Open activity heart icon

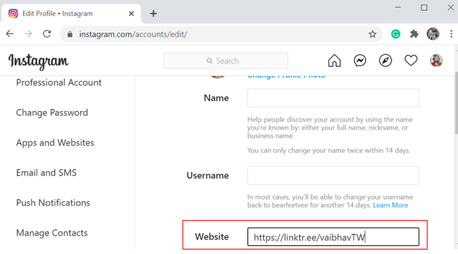click(411, 61)
